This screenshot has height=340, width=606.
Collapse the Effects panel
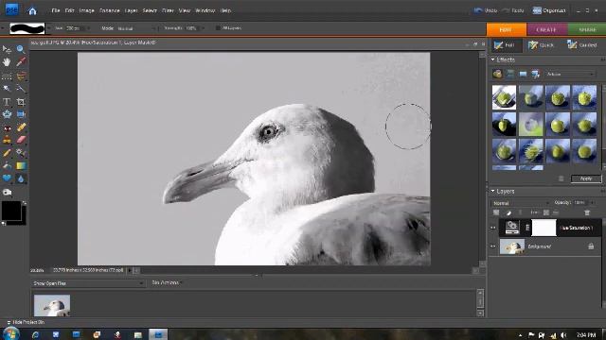pyautogui.click(x=492, y=59)
